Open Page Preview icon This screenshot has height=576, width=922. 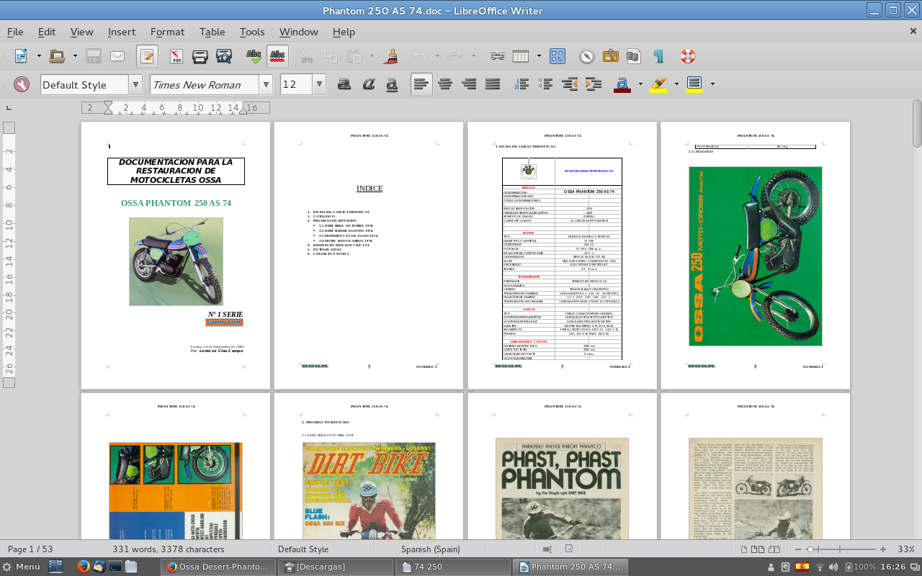(x=224, y=55)
